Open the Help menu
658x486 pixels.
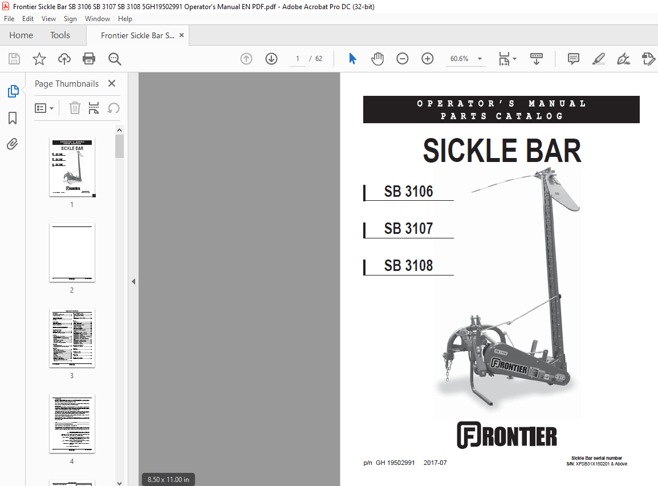125,19
